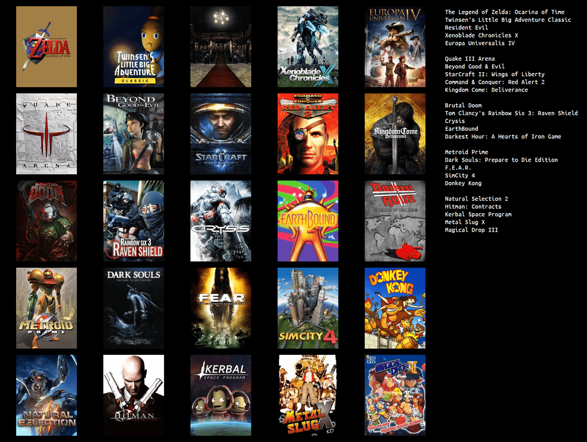Select 'Quake III Arena' list entry
The height and width of the screenshot is (442, 587).
pyautogui.click(x=470, y=58)
